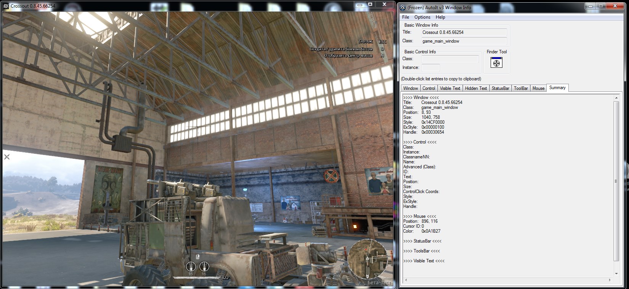
Task: Click the 'Style: 0x14CF0000' summary line
Action: tap(424, 122)
